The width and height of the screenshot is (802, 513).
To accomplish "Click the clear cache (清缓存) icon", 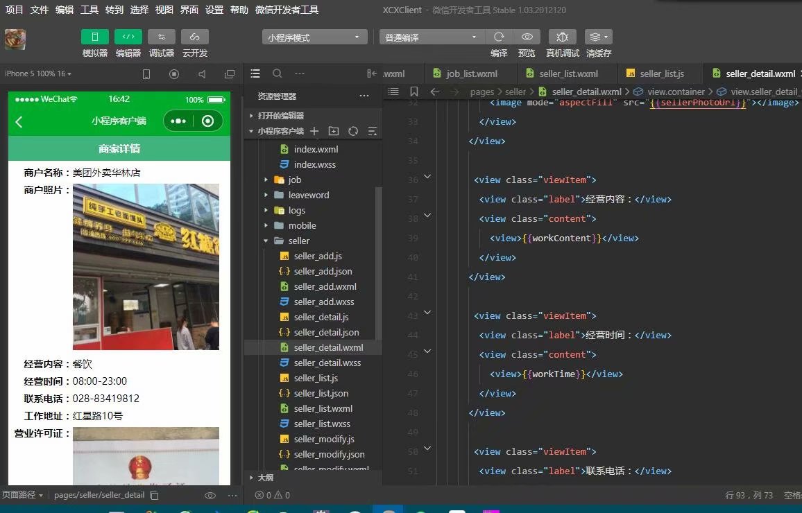I will (x=599, y=37).
